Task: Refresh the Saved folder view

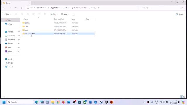Action: coord(22,8)
